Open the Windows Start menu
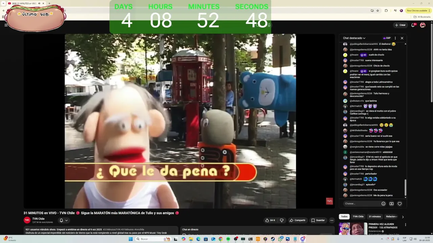 click(131, 239)
